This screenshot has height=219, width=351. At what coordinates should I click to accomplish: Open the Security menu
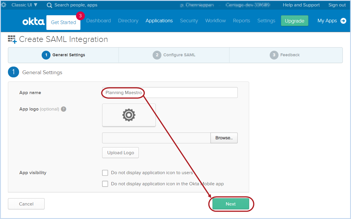coord(189,21)
